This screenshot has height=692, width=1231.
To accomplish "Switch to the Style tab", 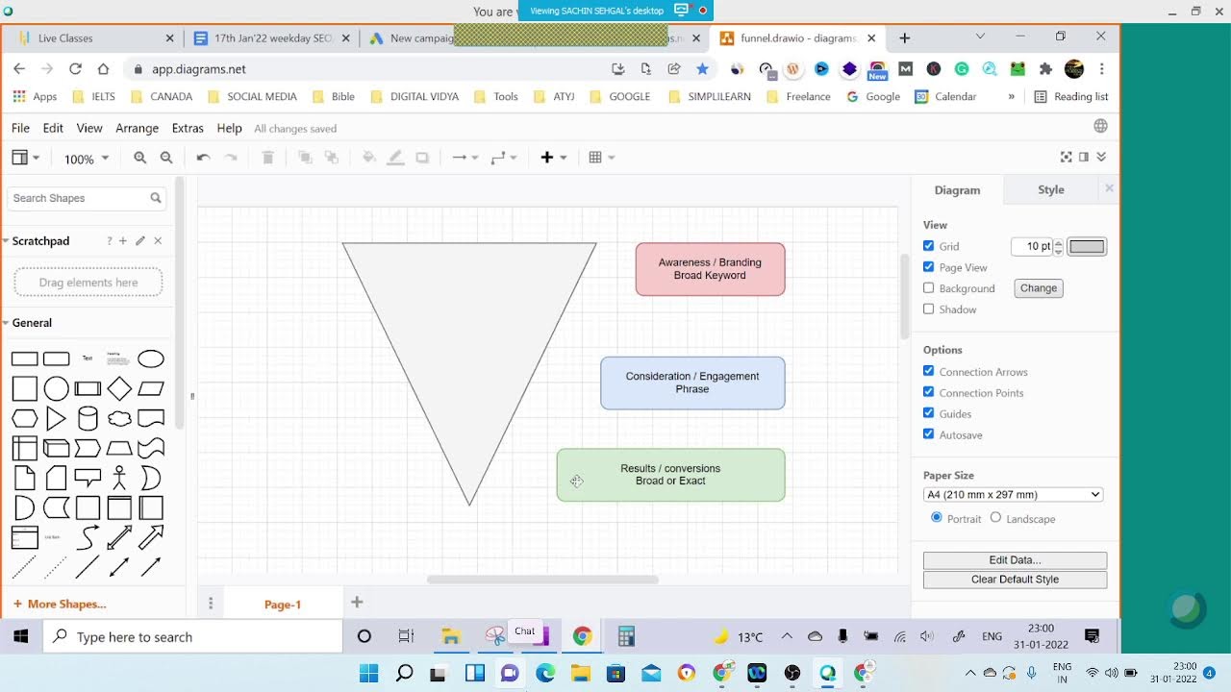I will point(1050,190).
